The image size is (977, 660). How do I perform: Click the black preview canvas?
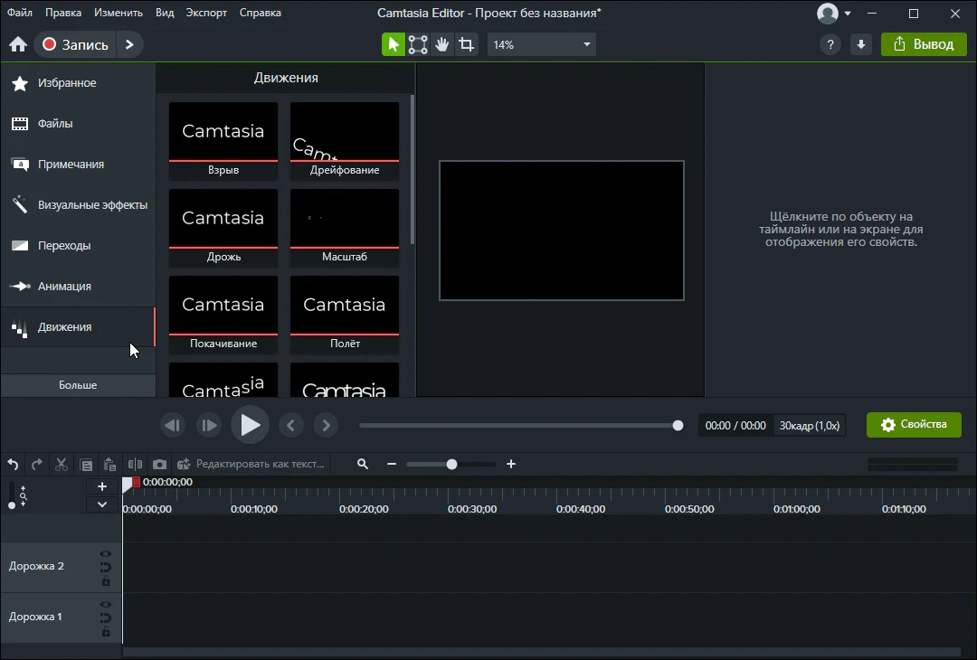(x=562, y=231)
